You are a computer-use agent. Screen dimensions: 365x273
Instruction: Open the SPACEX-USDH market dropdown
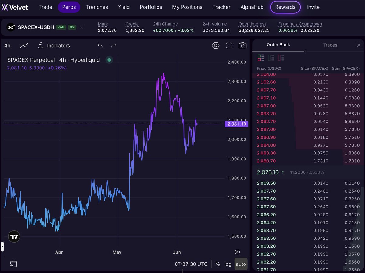point(82,27)
